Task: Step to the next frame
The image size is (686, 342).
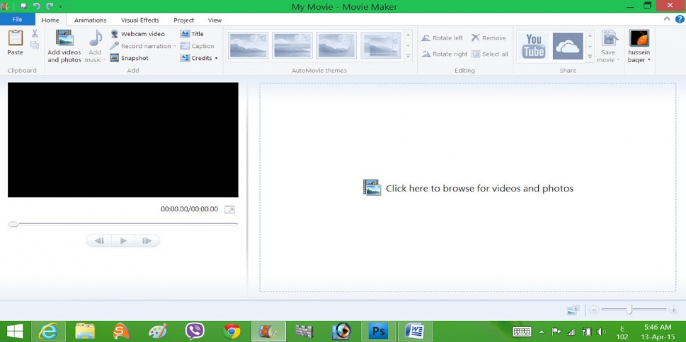Action: (147, 241)
